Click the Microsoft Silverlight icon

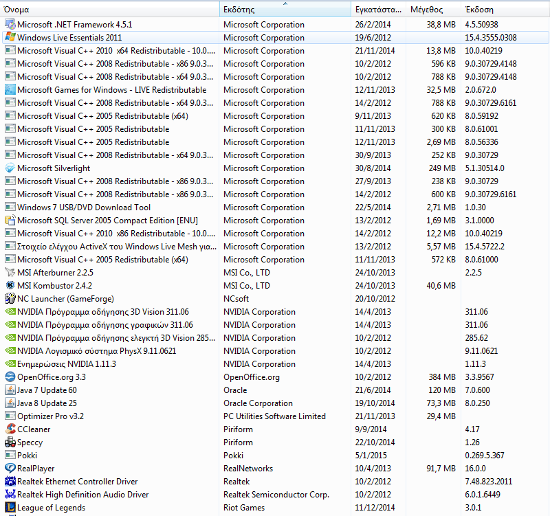click(10, 168)
